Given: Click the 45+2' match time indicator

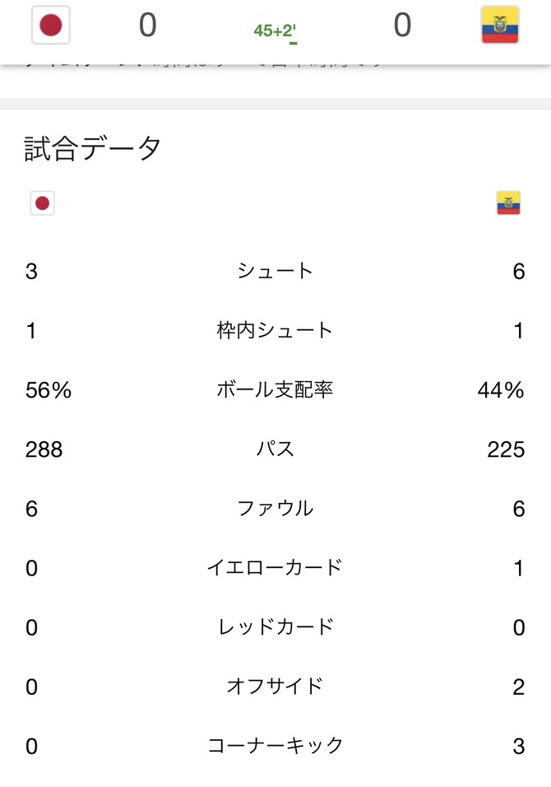Looking at the screenshot, I should click(275, 31).
